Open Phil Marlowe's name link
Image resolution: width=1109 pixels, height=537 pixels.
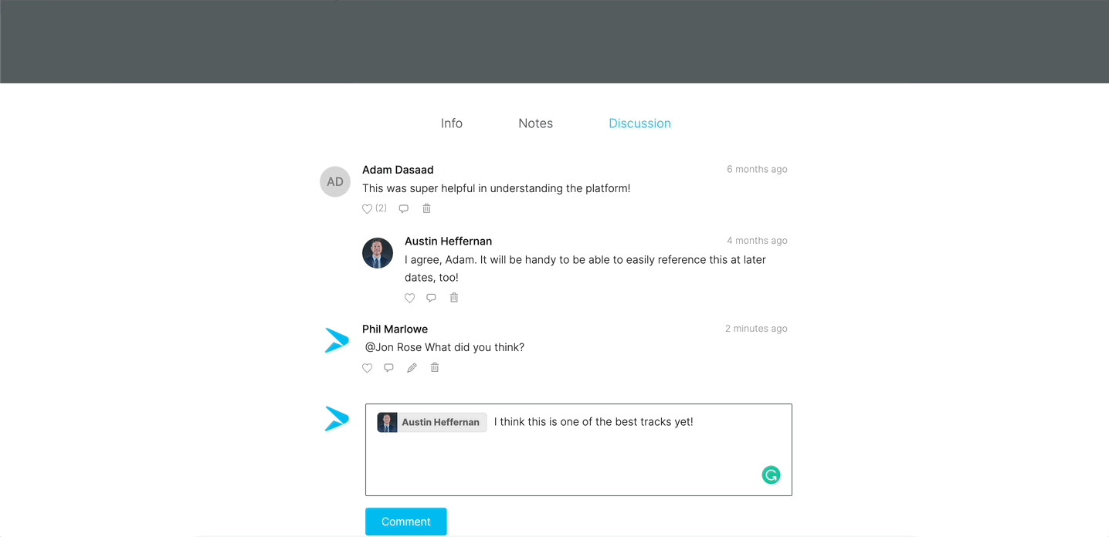395,329
